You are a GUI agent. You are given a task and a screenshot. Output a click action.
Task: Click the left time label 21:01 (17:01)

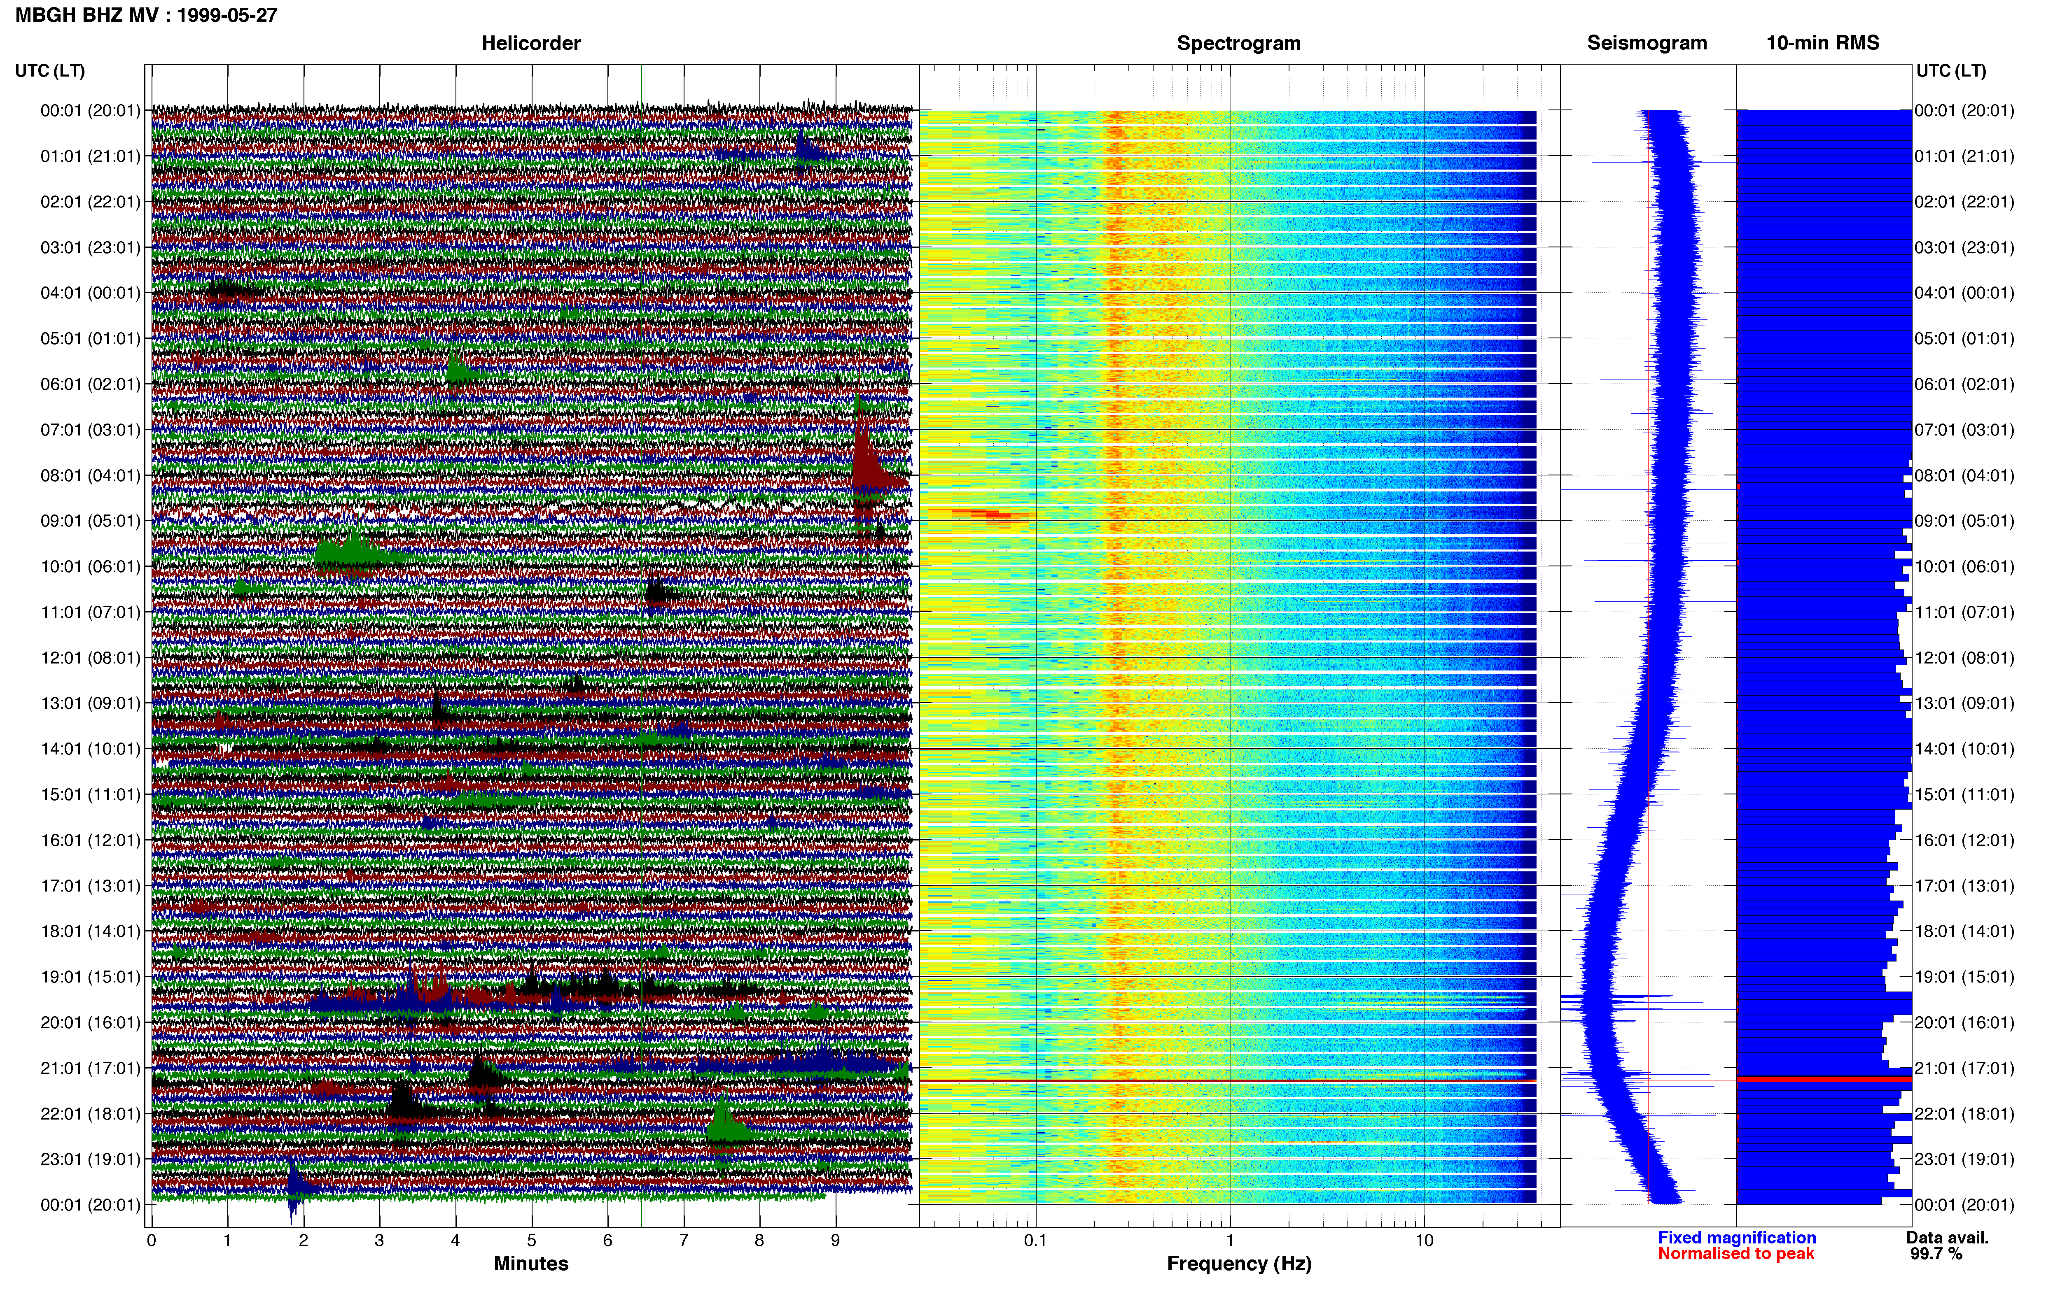[90, 1068]
